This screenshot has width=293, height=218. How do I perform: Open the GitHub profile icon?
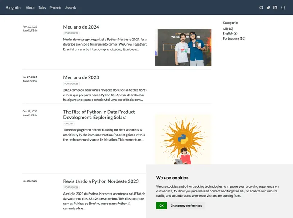[x=261, y=8]
